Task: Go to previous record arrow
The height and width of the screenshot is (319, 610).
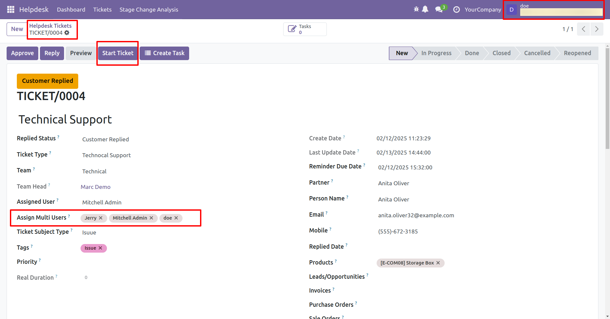Action: coord(584,29)
